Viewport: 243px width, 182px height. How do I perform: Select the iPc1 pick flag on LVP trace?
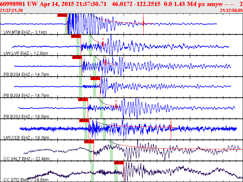(76, 36)
